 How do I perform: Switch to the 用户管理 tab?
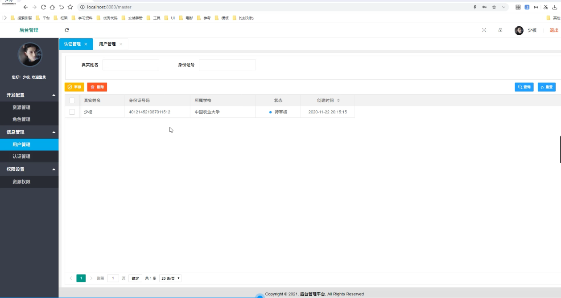[107, 44]
